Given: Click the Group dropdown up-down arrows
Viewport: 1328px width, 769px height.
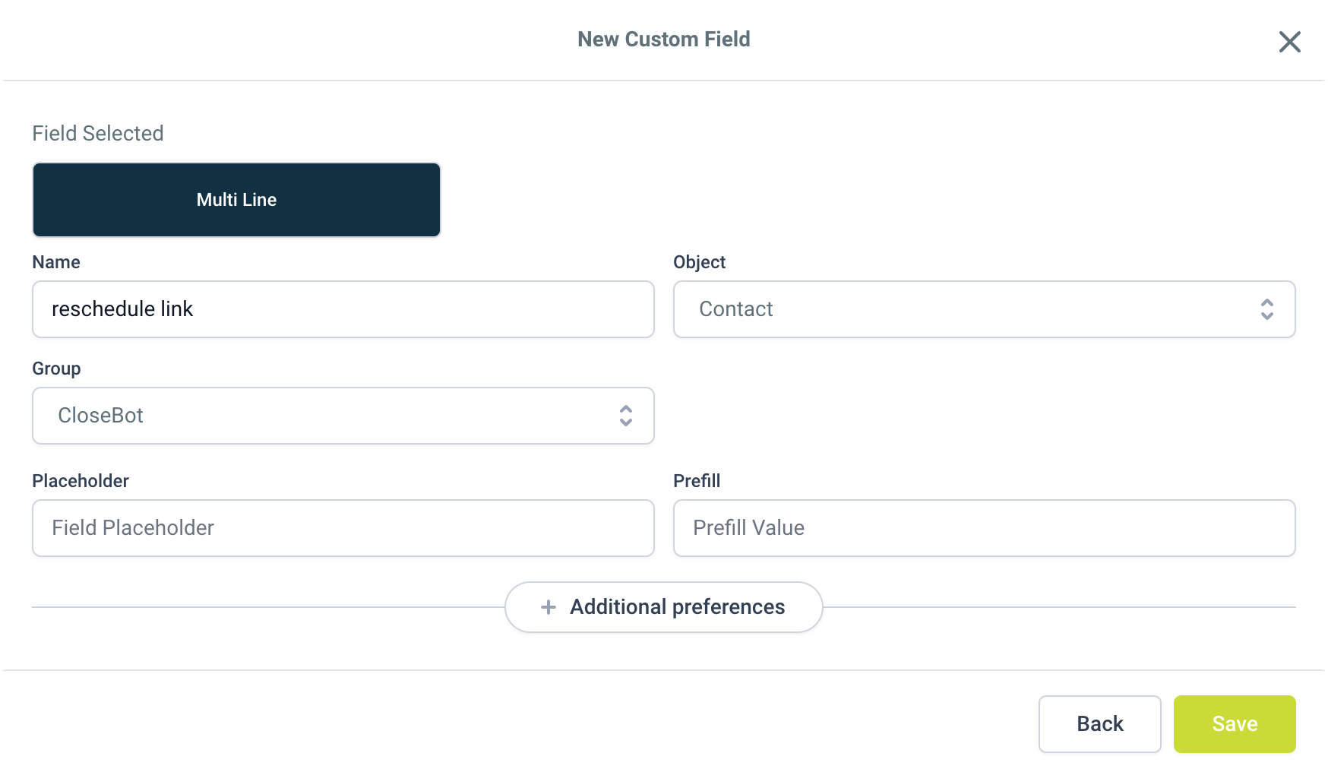Looking at the screenshot, I should [x=625, y=416].
